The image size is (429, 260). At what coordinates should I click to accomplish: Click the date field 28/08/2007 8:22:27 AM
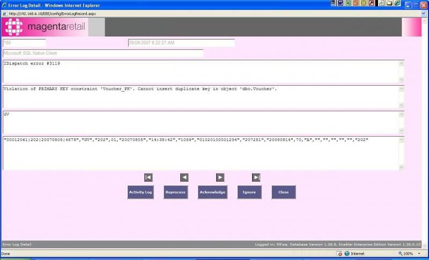(x=181, y=43)
